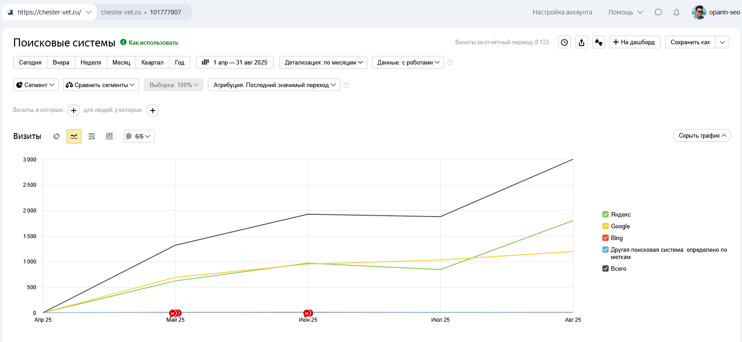Screen dimensions: 742x342
Task: Select the Неделя period tab
Action: click(x=91, y=62)
